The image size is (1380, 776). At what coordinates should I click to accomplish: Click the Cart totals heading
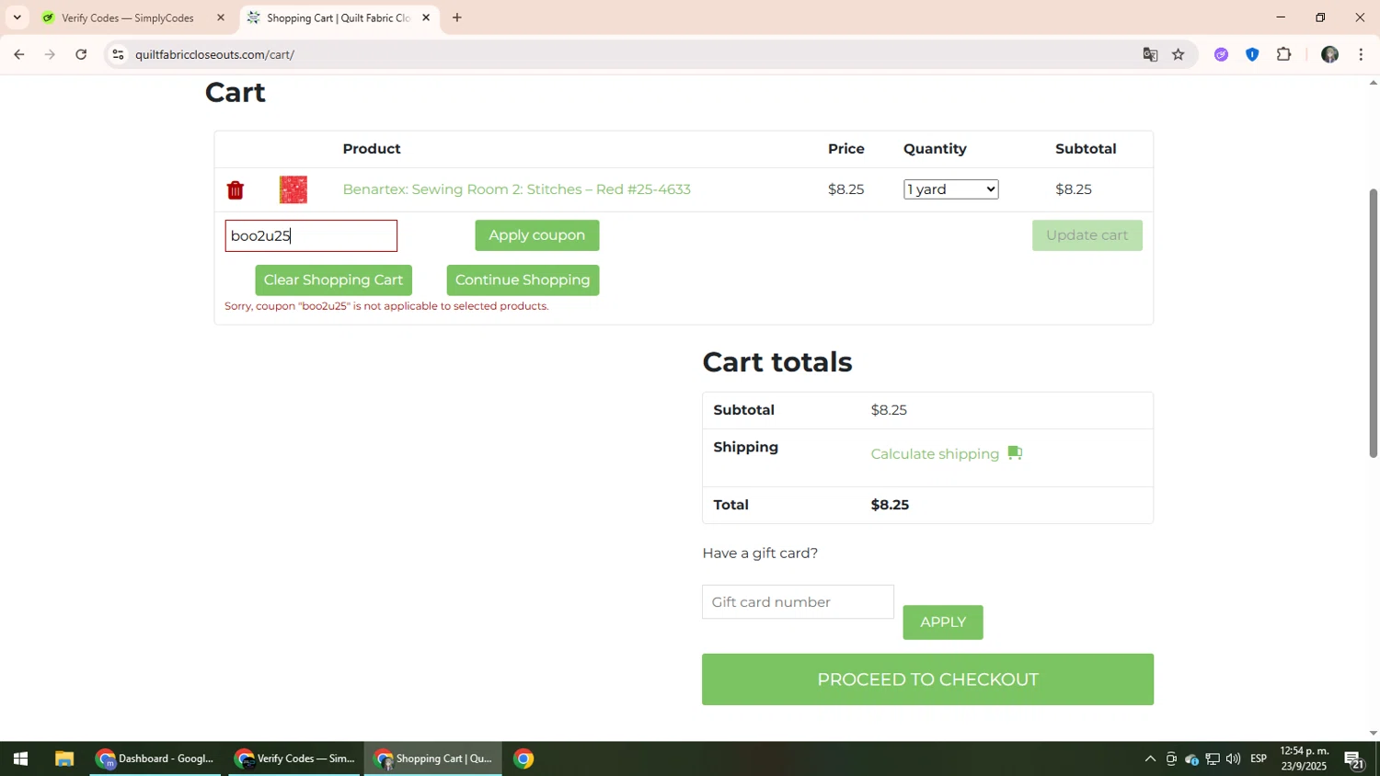pyautogui.click(x=777, y=362)
